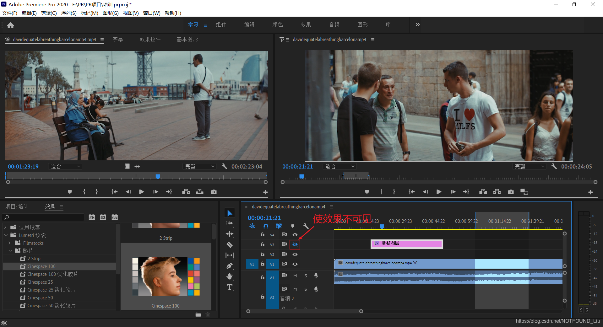The image size is (603, 327).
Task: Toggle linked selection in timeline
Action: [279, 226]
